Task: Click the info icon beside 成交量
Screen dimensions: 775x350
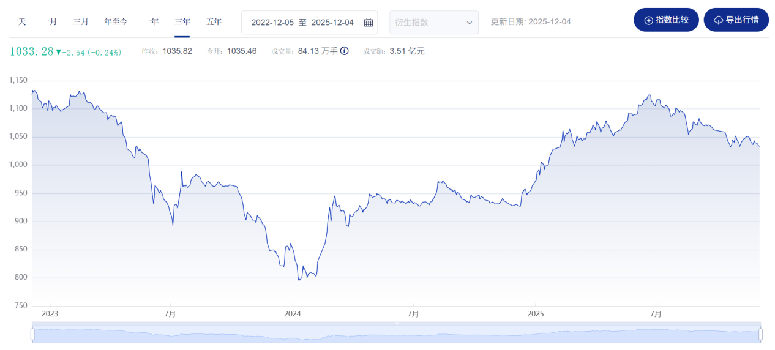Action: pos(344,51)
